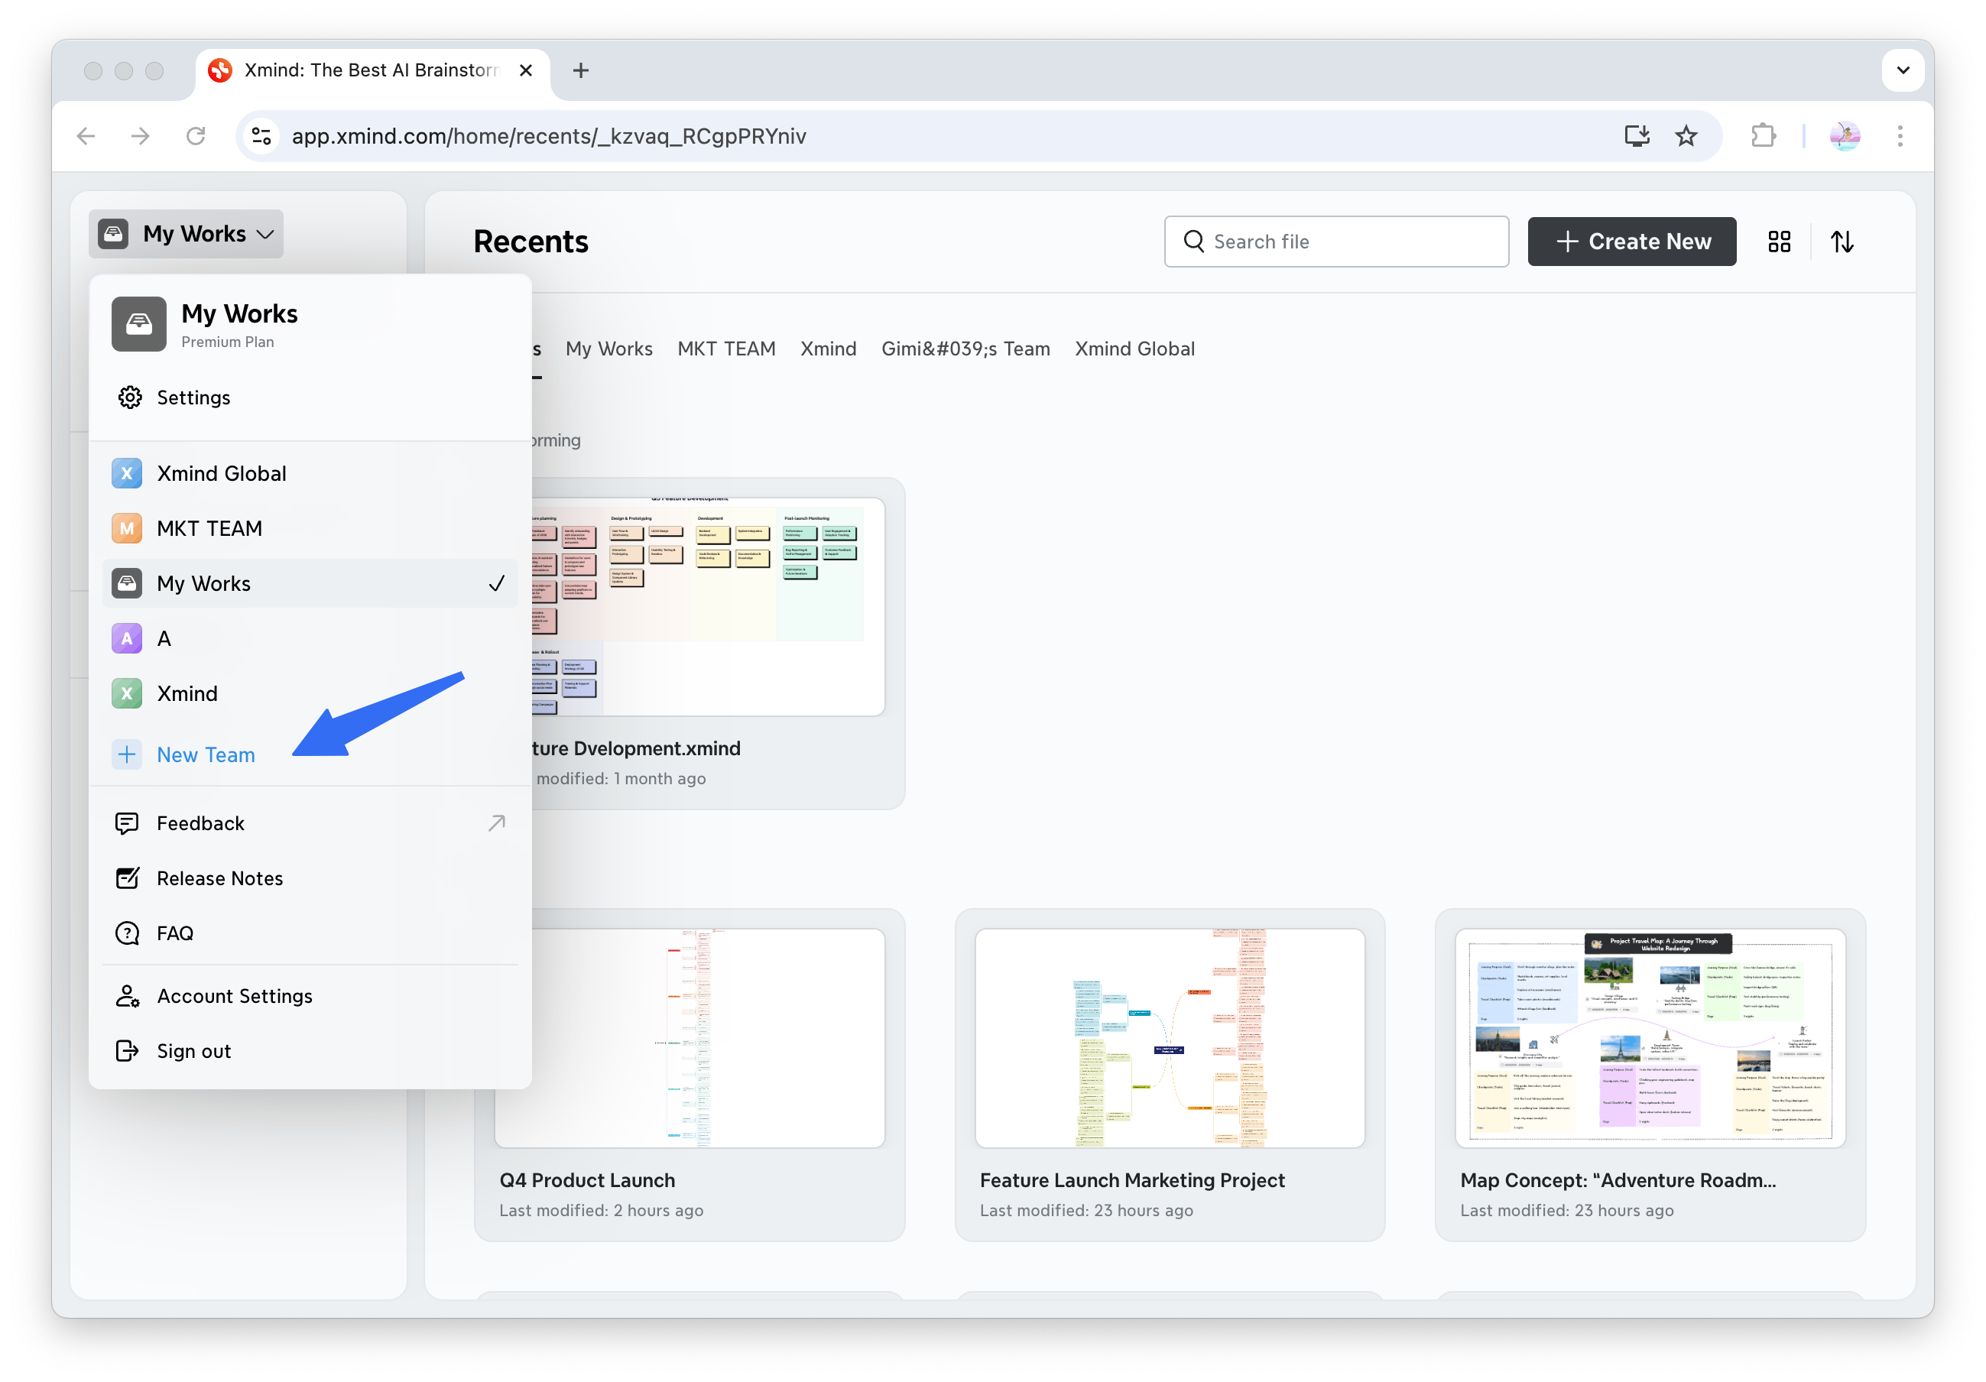Switch to grid view layout icon
The image size is (1986, 1382).
click(x=1780, y=242)
